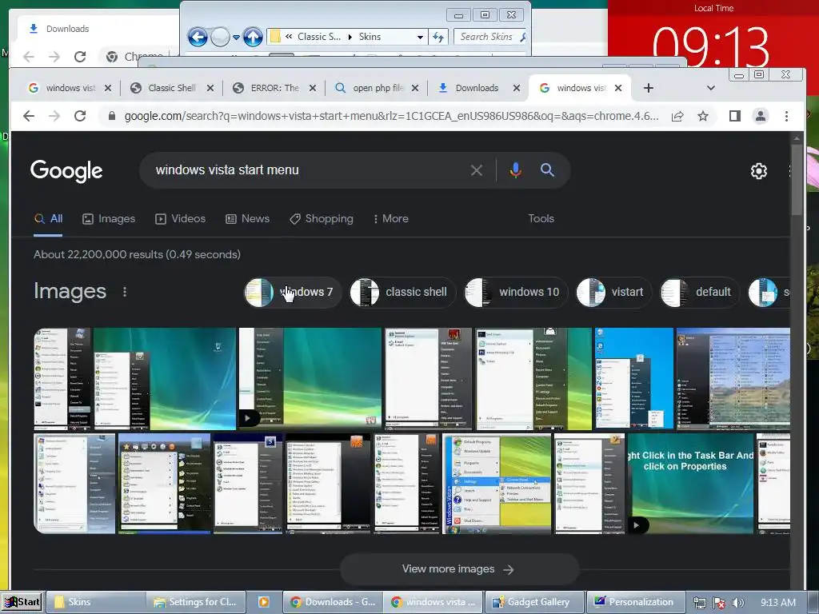Click the Google logo
819x614 pixels.
coord(66,171)
